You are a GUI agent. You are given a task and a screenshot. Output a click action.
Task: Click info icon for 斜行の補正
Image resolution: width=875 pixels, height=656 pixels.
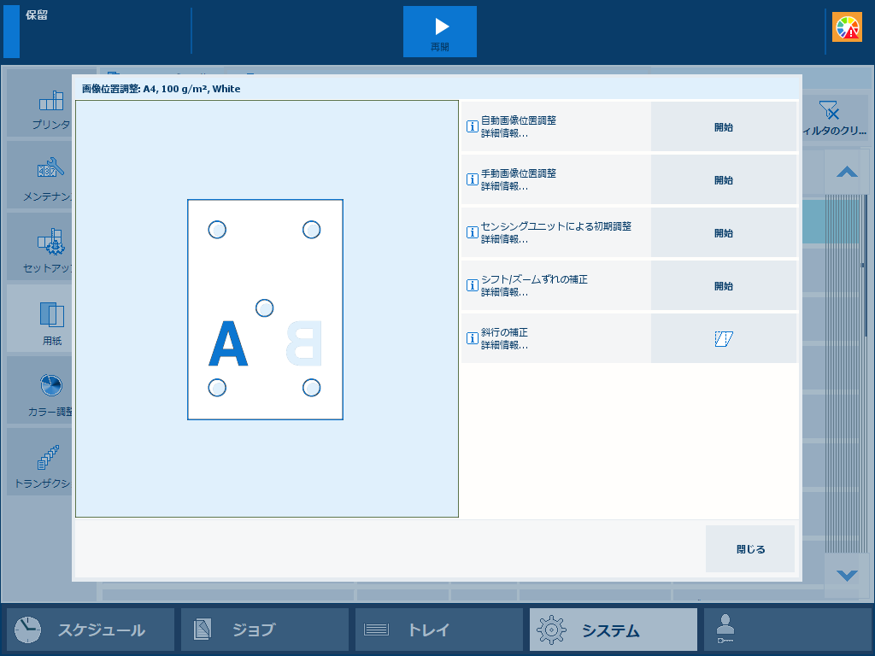(x=472, y=338)
